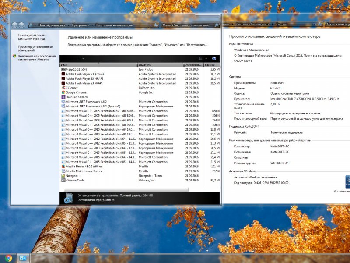This screenshot has height=263, width=350.
Task: Sort by the 'Установле...' date column header
Action: [193, 64]
